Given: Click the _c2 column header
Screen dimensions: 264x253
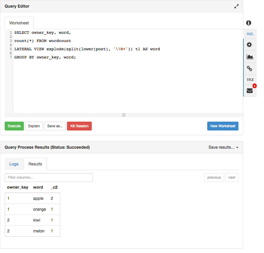Looking at the screenshot, I should pos(54,187).
